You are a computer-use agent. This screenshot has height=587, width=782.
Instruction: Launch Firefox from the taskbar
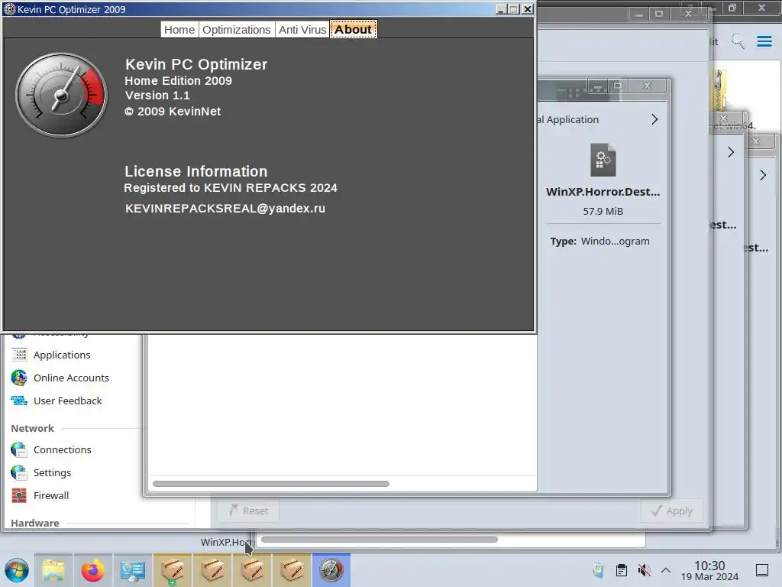point(92,570)
